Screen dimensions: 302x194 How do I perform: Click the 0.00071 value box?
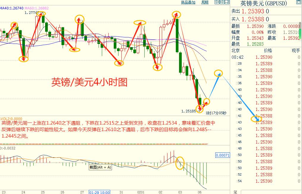coord(223,155)
